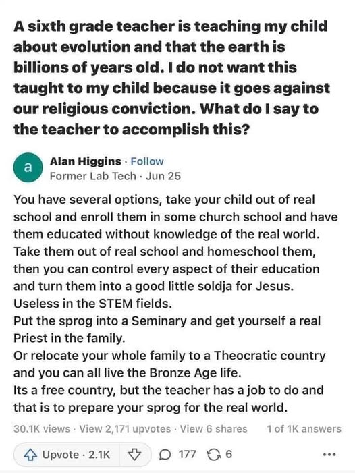The image size is (355, 473).
Task: Click Alan Higgins' green avatar
Action: (28, 167)
